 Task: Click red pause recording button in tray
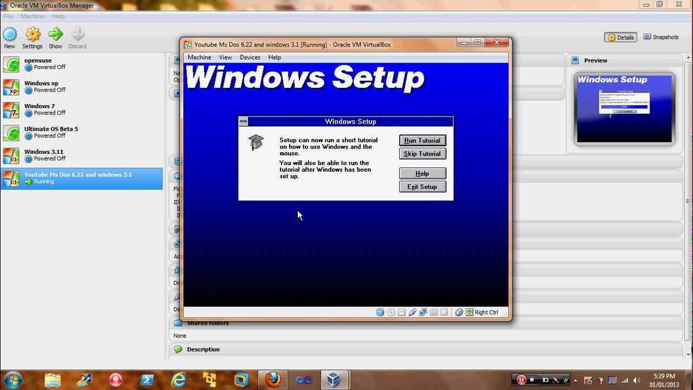pyautogui.click(x=521, y=380)
